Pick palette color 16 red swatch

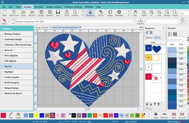tap(105, 115)
